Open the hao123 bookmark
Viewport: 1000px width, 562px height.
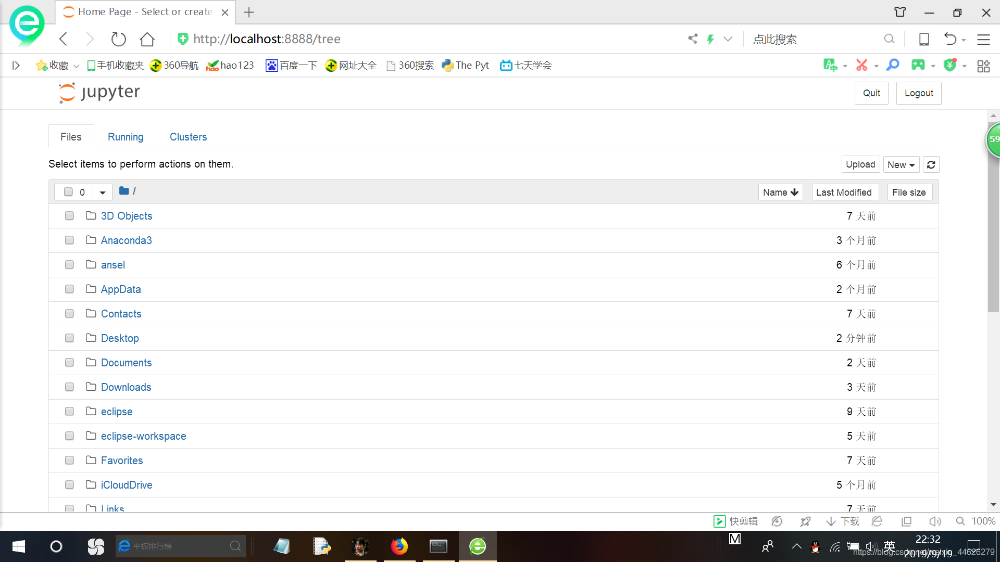[230, 65]
